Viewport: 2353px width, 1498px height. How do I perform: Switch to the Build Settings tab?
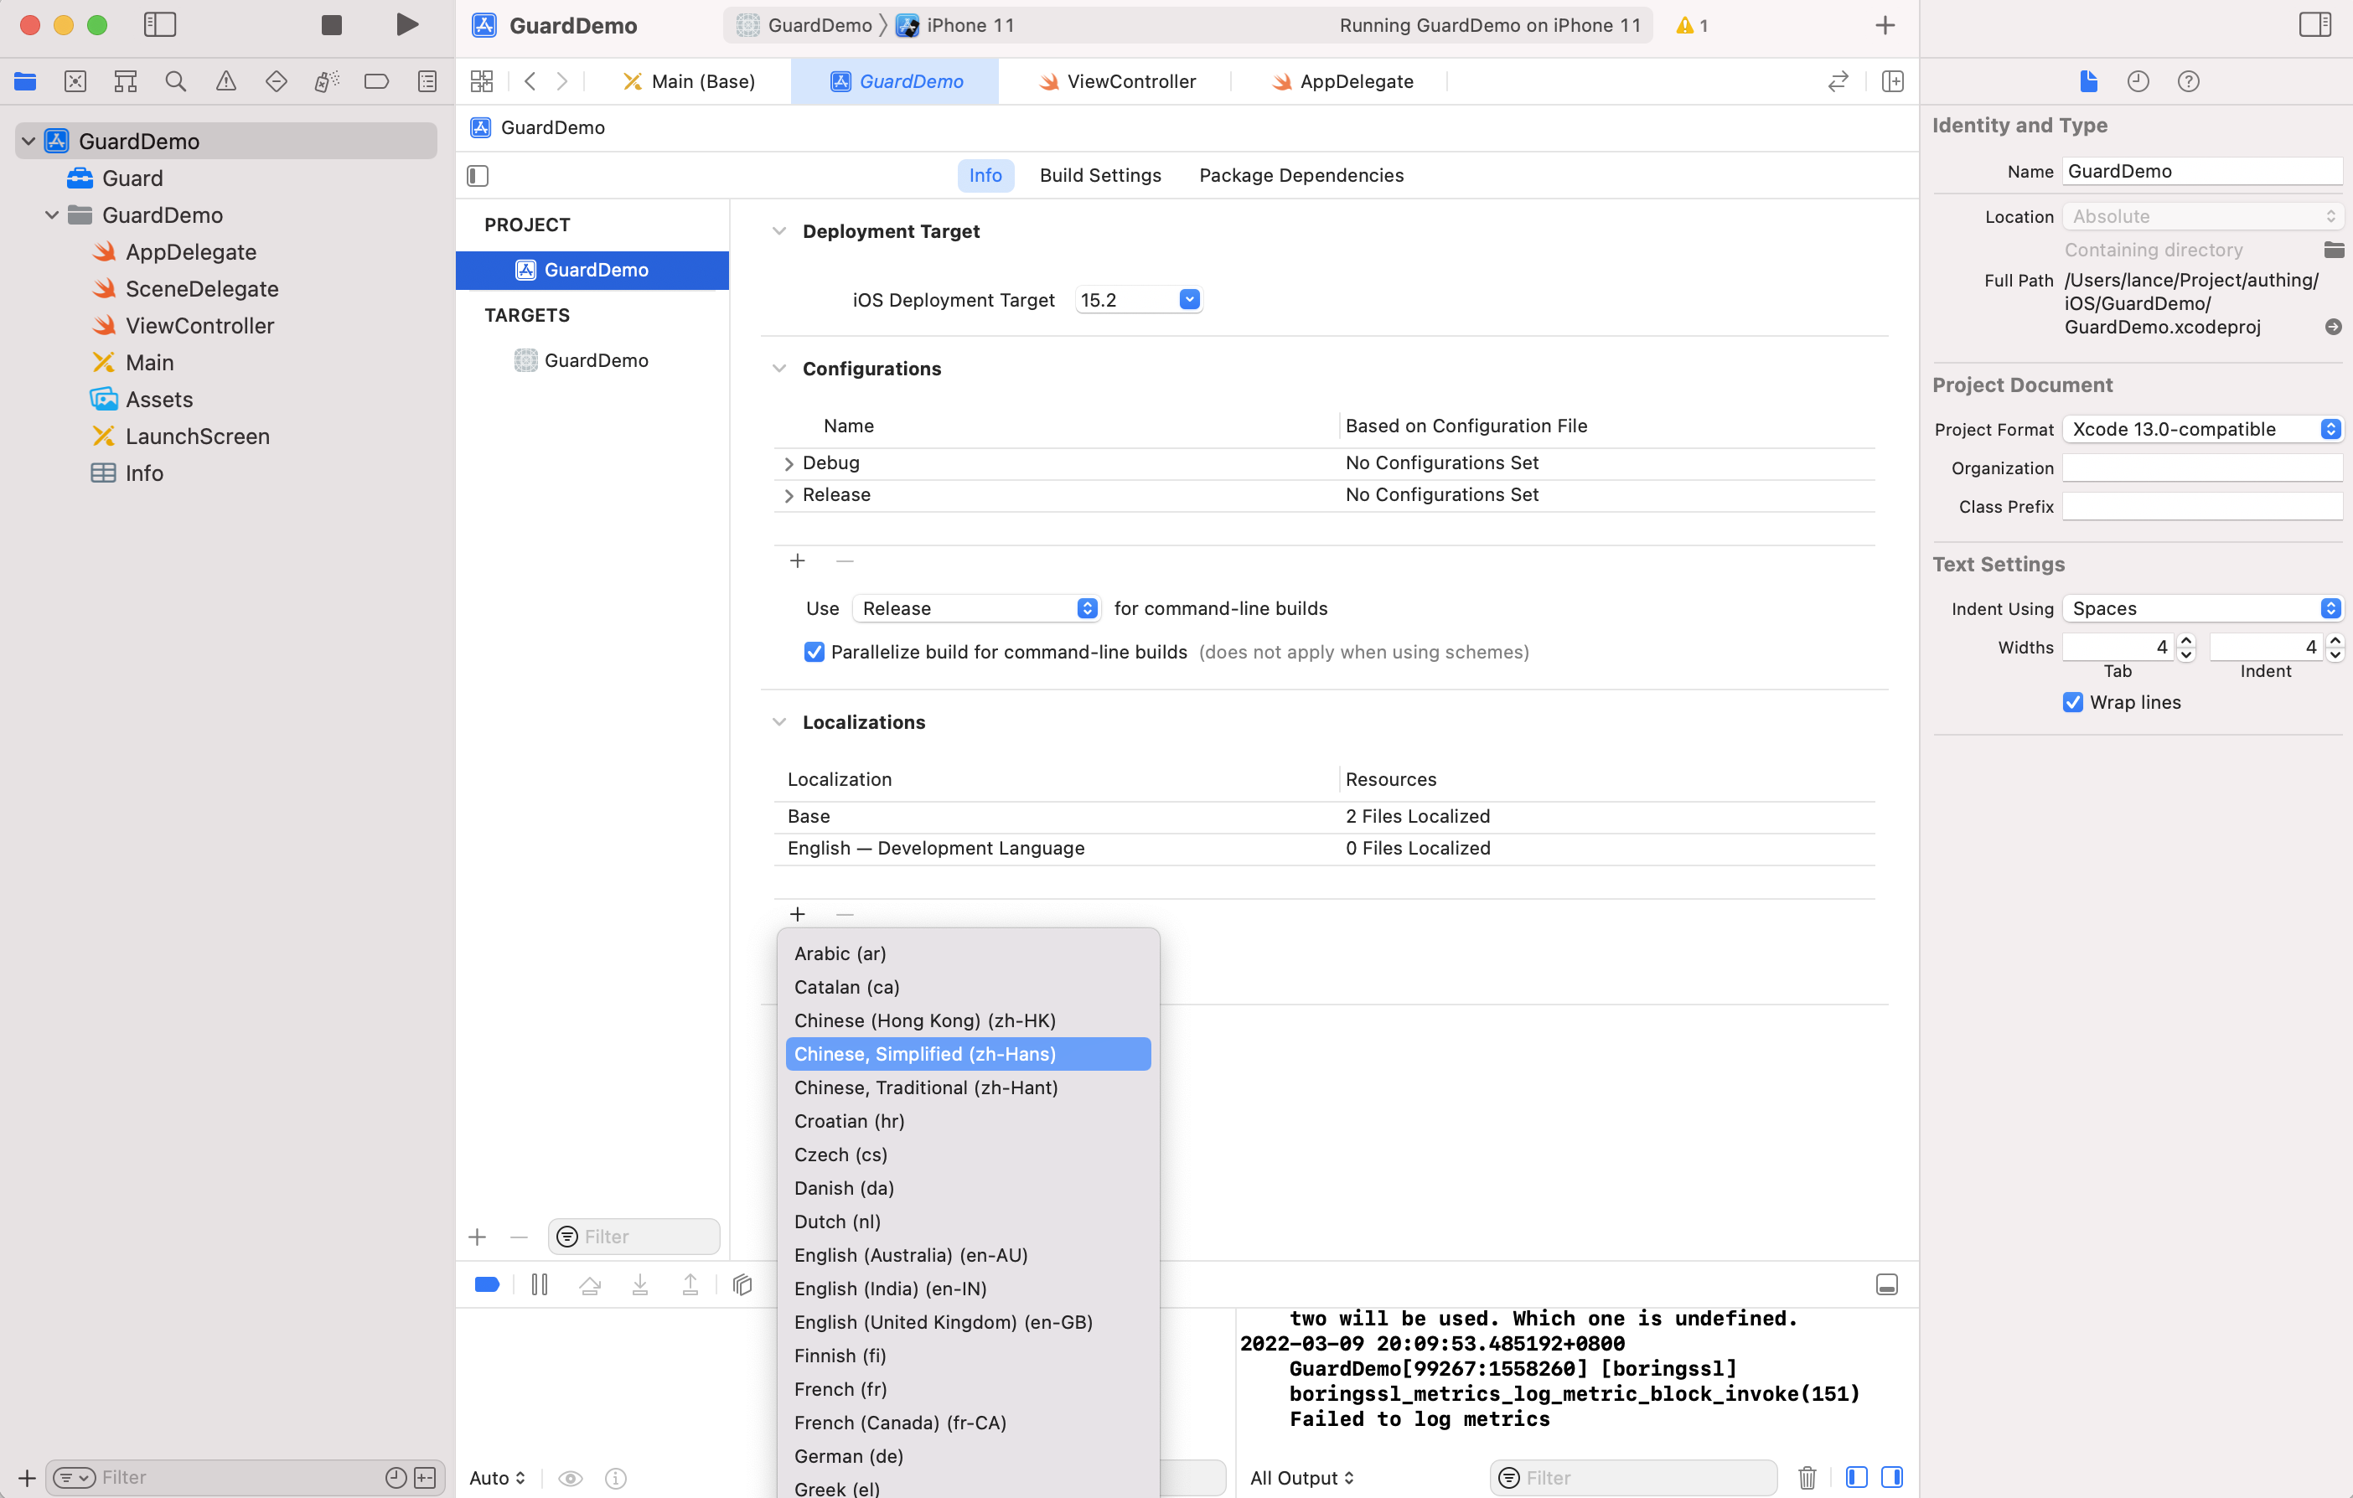pos(1099,175)
